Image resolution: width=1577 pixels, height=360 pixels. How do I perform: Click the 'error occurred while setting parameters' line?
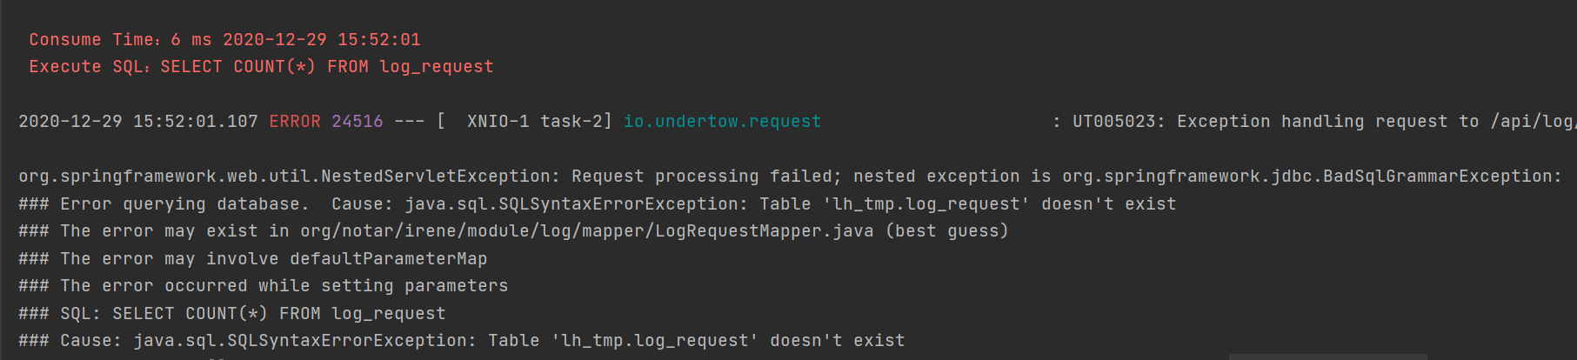pyautogui.click(x=284, y=286)
